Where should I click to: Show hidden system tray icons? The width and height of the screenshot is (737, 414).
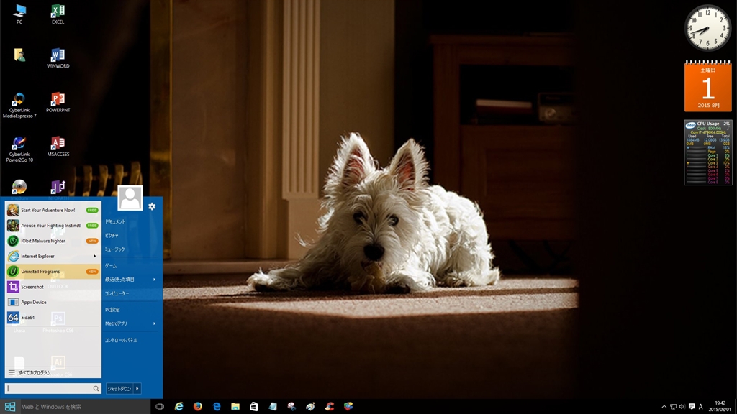[664, 407]
